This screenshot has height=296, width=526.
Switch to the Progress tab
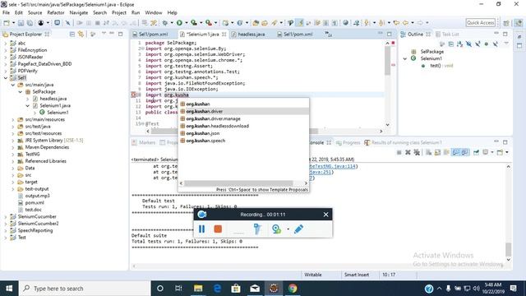[348, 142]
